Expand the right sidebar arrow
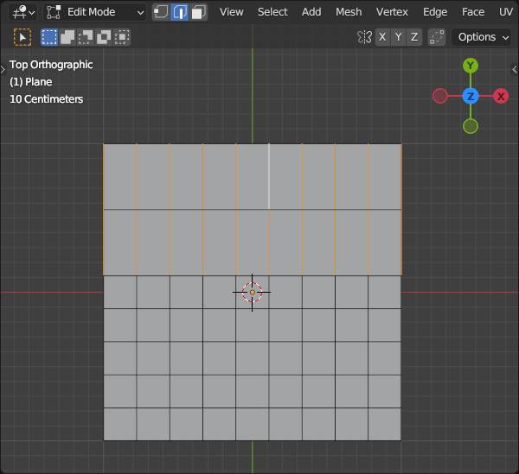The height and width of the screenshot is (474, 519). [515, 69]
